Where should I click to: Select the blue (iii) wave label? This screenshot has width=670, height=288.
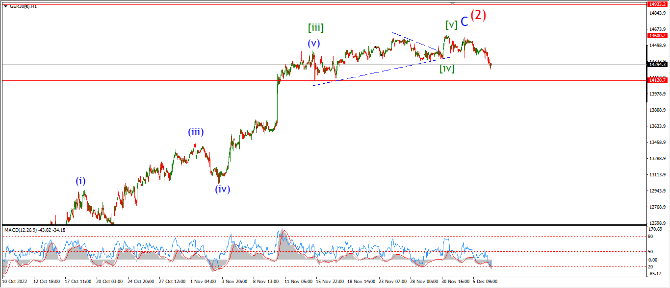pyautogui.click(x=196, y=132)
